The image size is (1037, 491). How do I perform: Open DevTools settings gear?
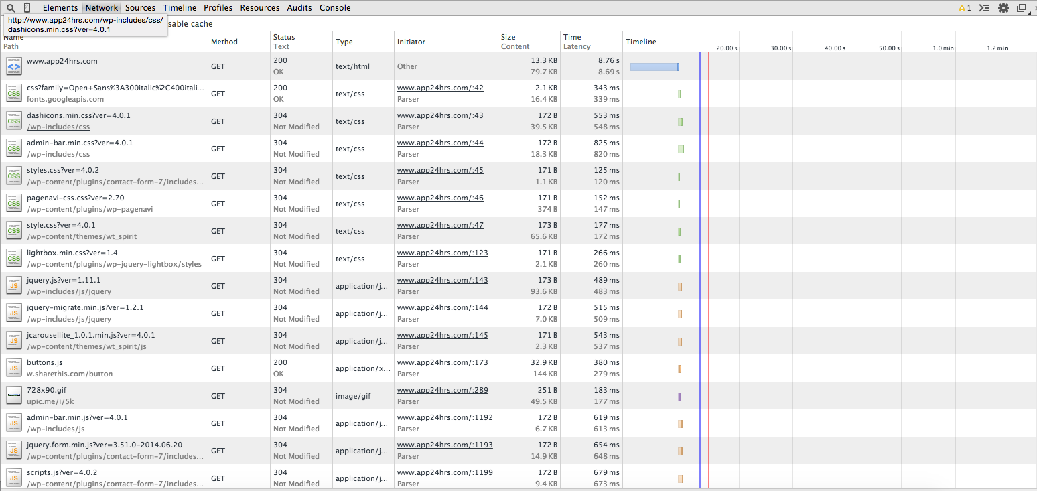(x=1003, y=8)
